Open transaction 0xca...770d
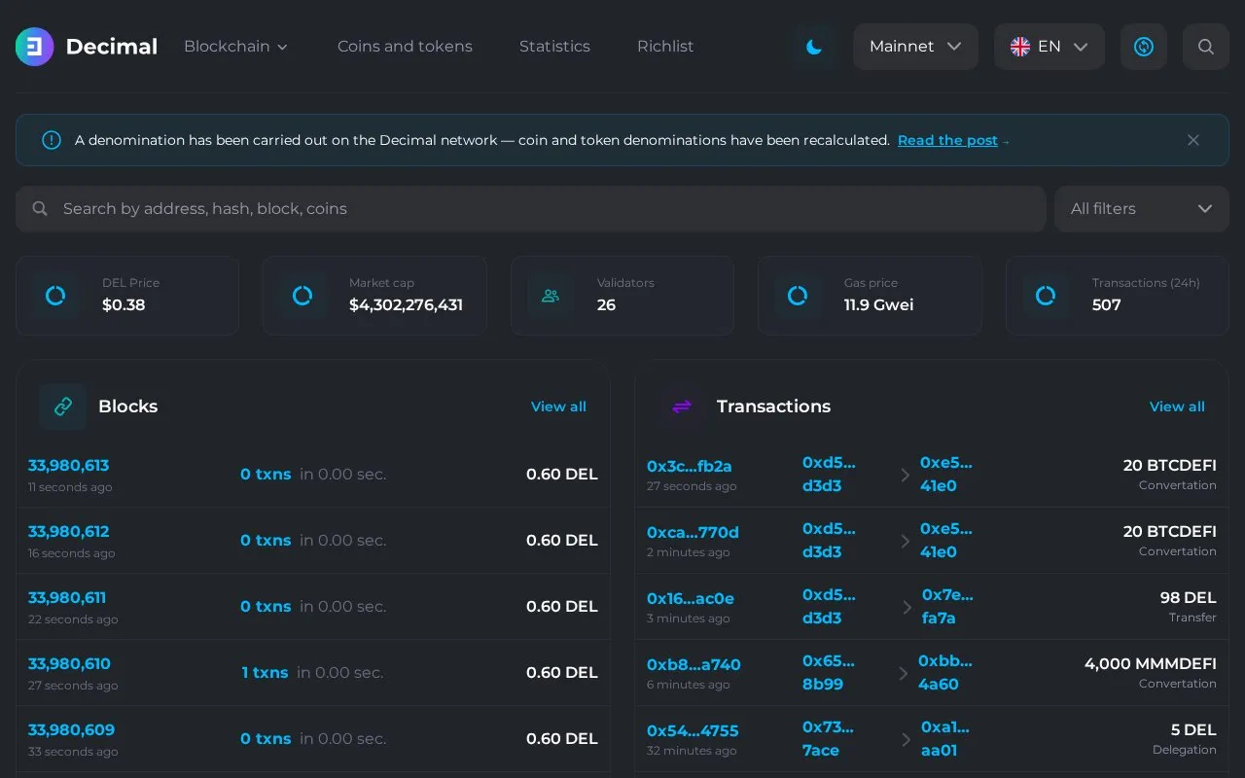The height and width of the screenshot is (778, 1245). tap(693, 533)
